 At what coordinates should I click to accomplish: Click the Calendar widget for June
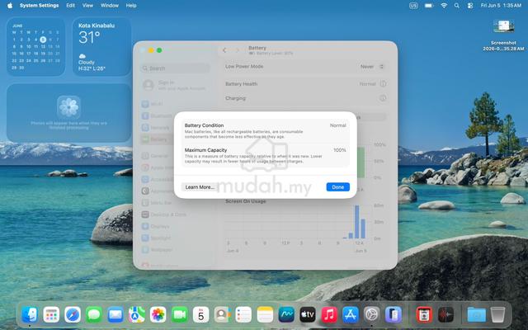[x=35, y=46]
